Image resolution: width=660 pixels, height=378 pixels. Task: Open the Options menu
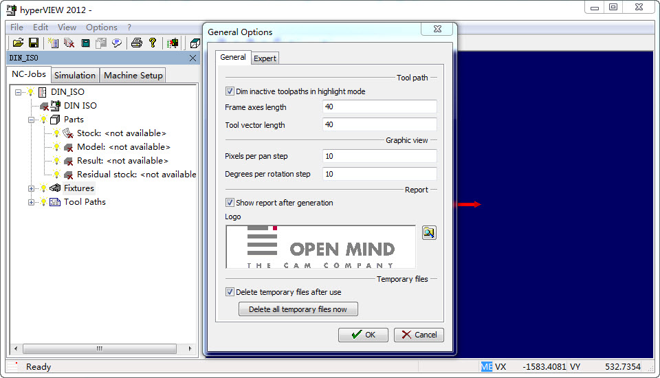[x=102, y=27]
